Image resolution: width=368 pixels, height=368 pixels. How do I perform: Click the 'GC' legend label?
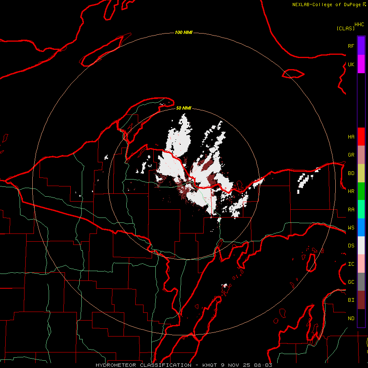pyautogui.click(x=351, y=282)
